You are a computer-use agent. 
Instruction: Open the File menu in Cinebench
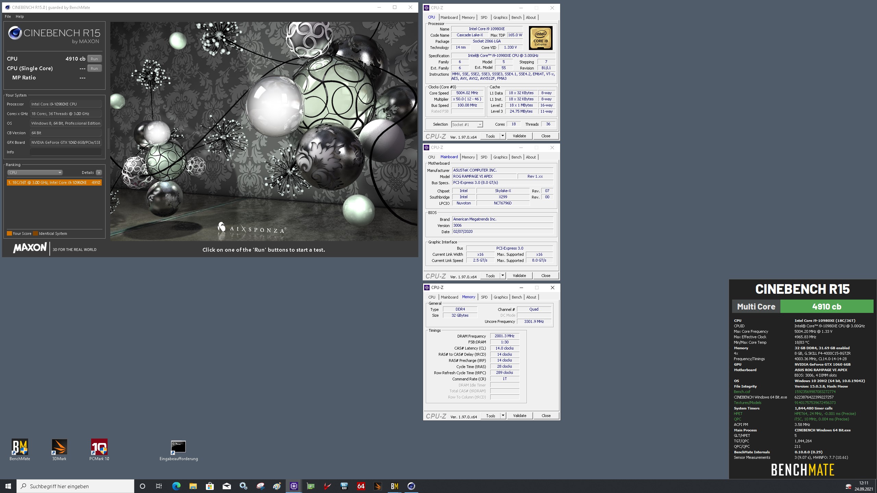coord(8,16)
